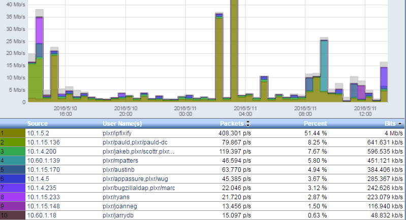
Task: Click percent value 0.63 %
Action: (x=317, y=215)
